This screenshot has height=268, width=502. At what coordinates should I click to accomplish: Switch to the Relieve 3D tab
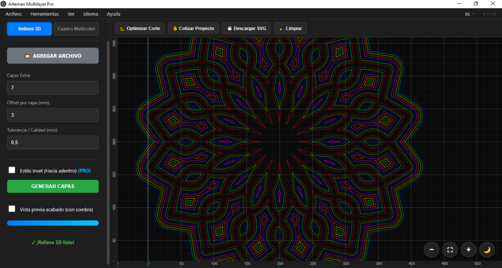click(x=30, y=29)
